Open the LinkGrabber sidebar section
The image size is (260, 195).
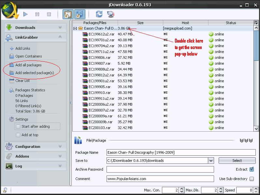35,37
